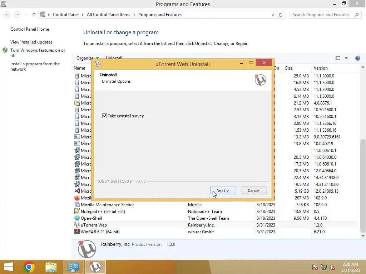
Task: Open the Windows Start button
Action: pos(9,267)
